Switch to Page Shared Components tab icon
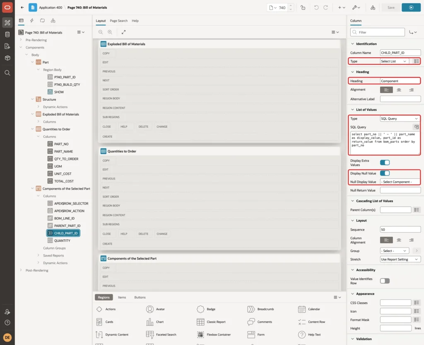This screenshot has height=345, width=424. [x=53, y=21]
